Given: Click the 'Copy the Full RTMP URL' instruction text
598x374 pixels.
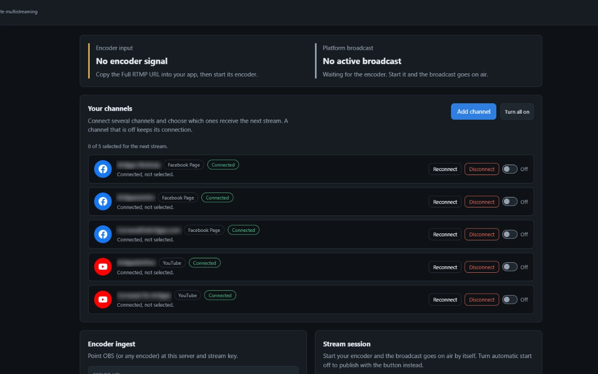Looking at the screenshot, I should coord(177,74).
